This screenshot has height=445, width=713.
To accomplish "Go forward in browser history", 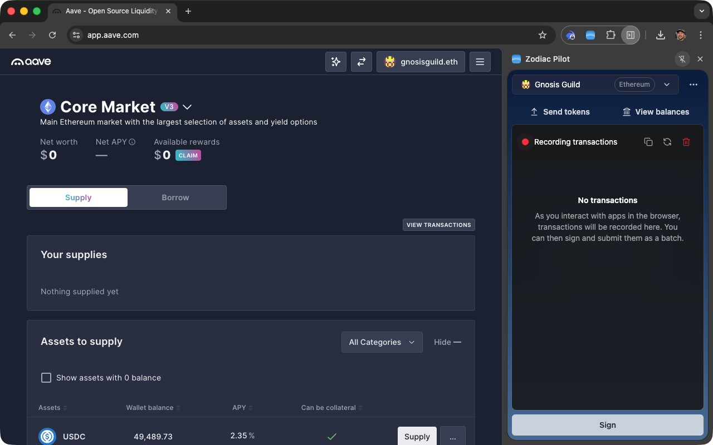I will click(32, 35).
